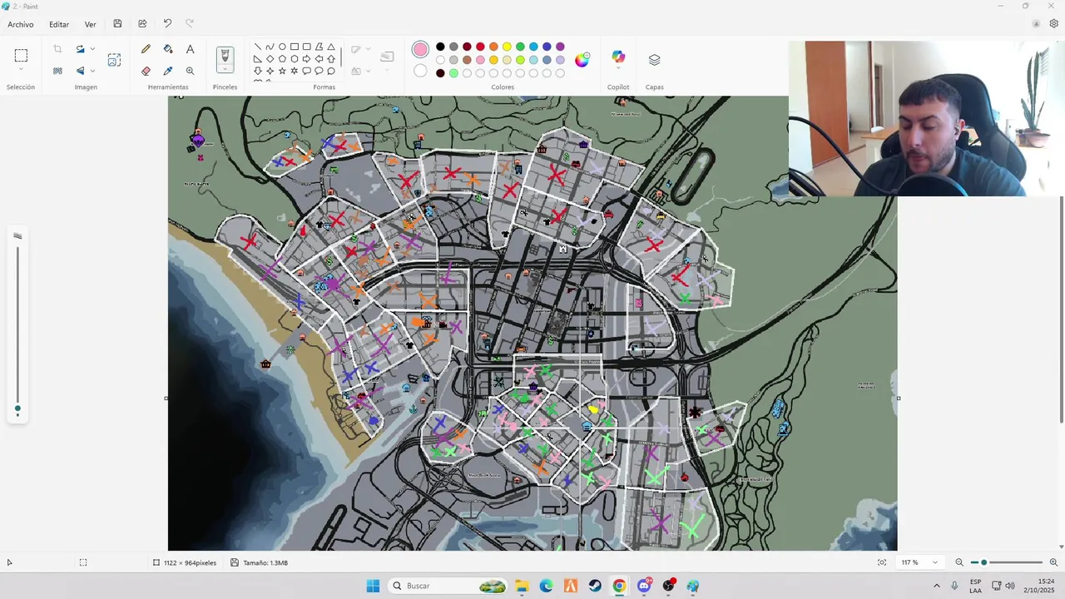
Task: Choose the Rounded rectangle shape
Action: [306, 47]
